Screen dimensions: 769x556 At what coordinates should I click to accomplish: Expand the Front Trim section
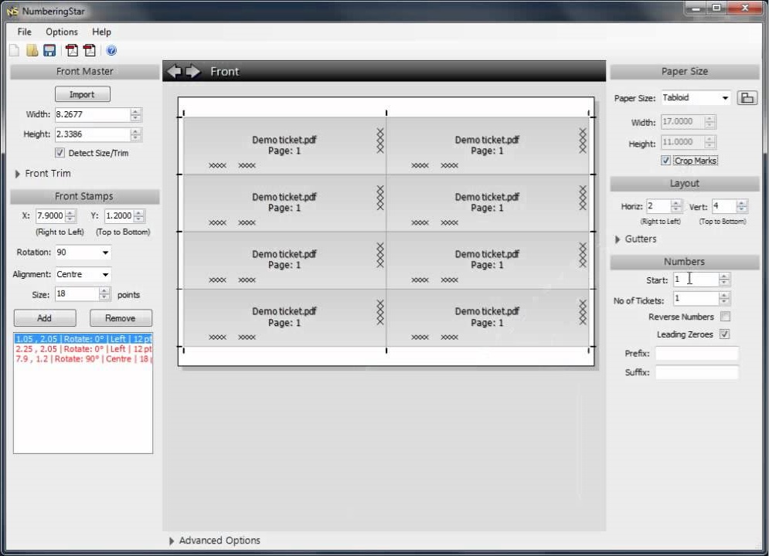(19, 174)
